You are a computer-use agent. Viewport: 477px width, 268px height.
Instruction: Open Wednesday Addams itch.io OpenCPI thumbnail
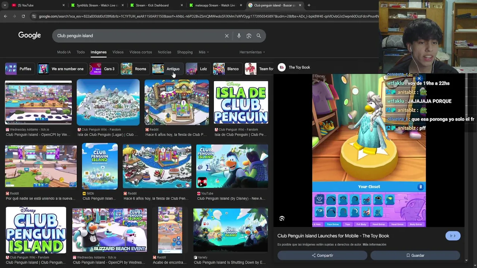[38, 102]
